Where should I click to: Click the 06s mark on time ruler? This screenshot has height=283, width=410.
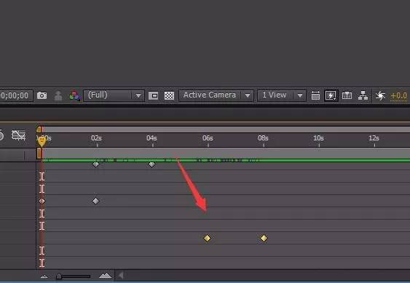point(208,138)
